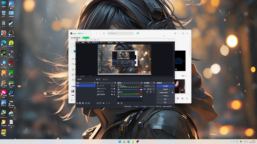
Task: Toggle visibility of the topmost source
Action: [x=112, y=86]
